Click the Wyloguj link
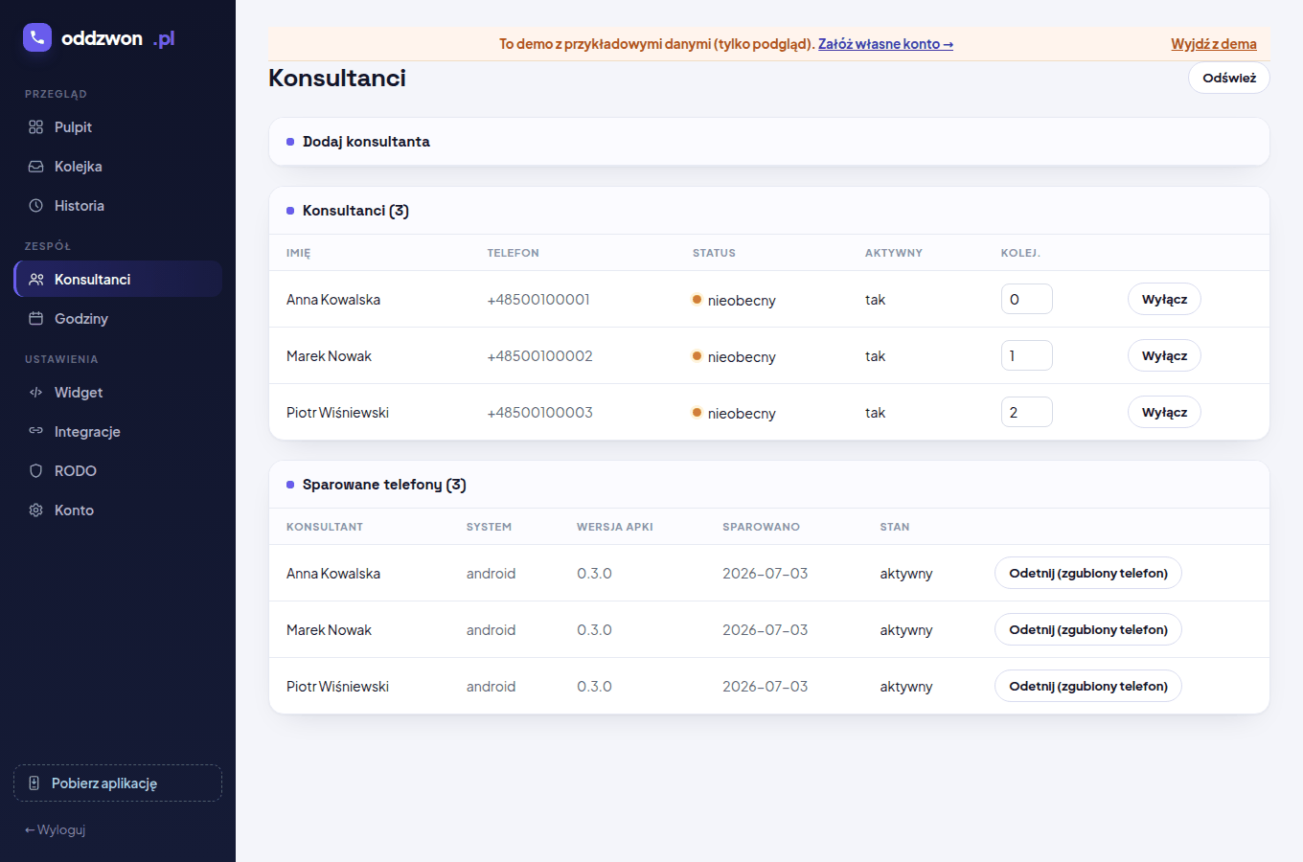This screenshot has height=862, width=1303. (56, 830)
